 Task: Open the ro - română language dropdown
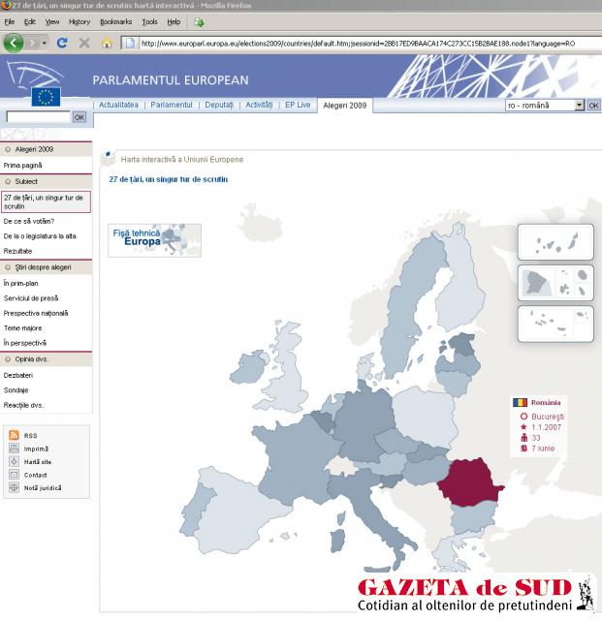click(x=545, y=106)
